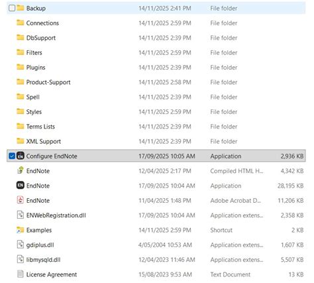Click the Filters folder name
This screenshot has width=314, height=283.
click(34, 52)
